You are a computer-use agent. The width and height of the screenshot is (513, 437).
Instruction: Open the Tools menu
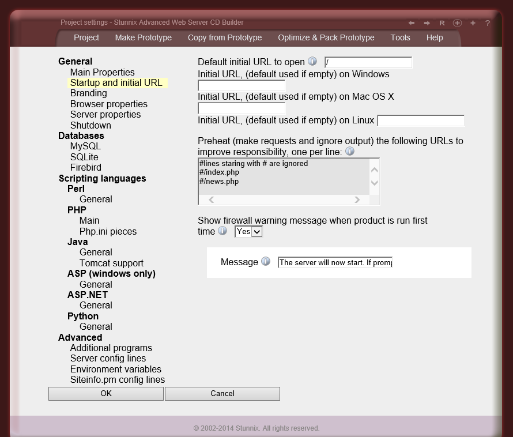[400, 37]
